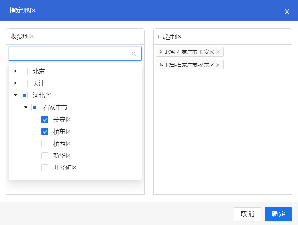This screenshot has height=225, width=298.
Task: Tick the 北京 checkbox
Action: (x=24, y=71)
